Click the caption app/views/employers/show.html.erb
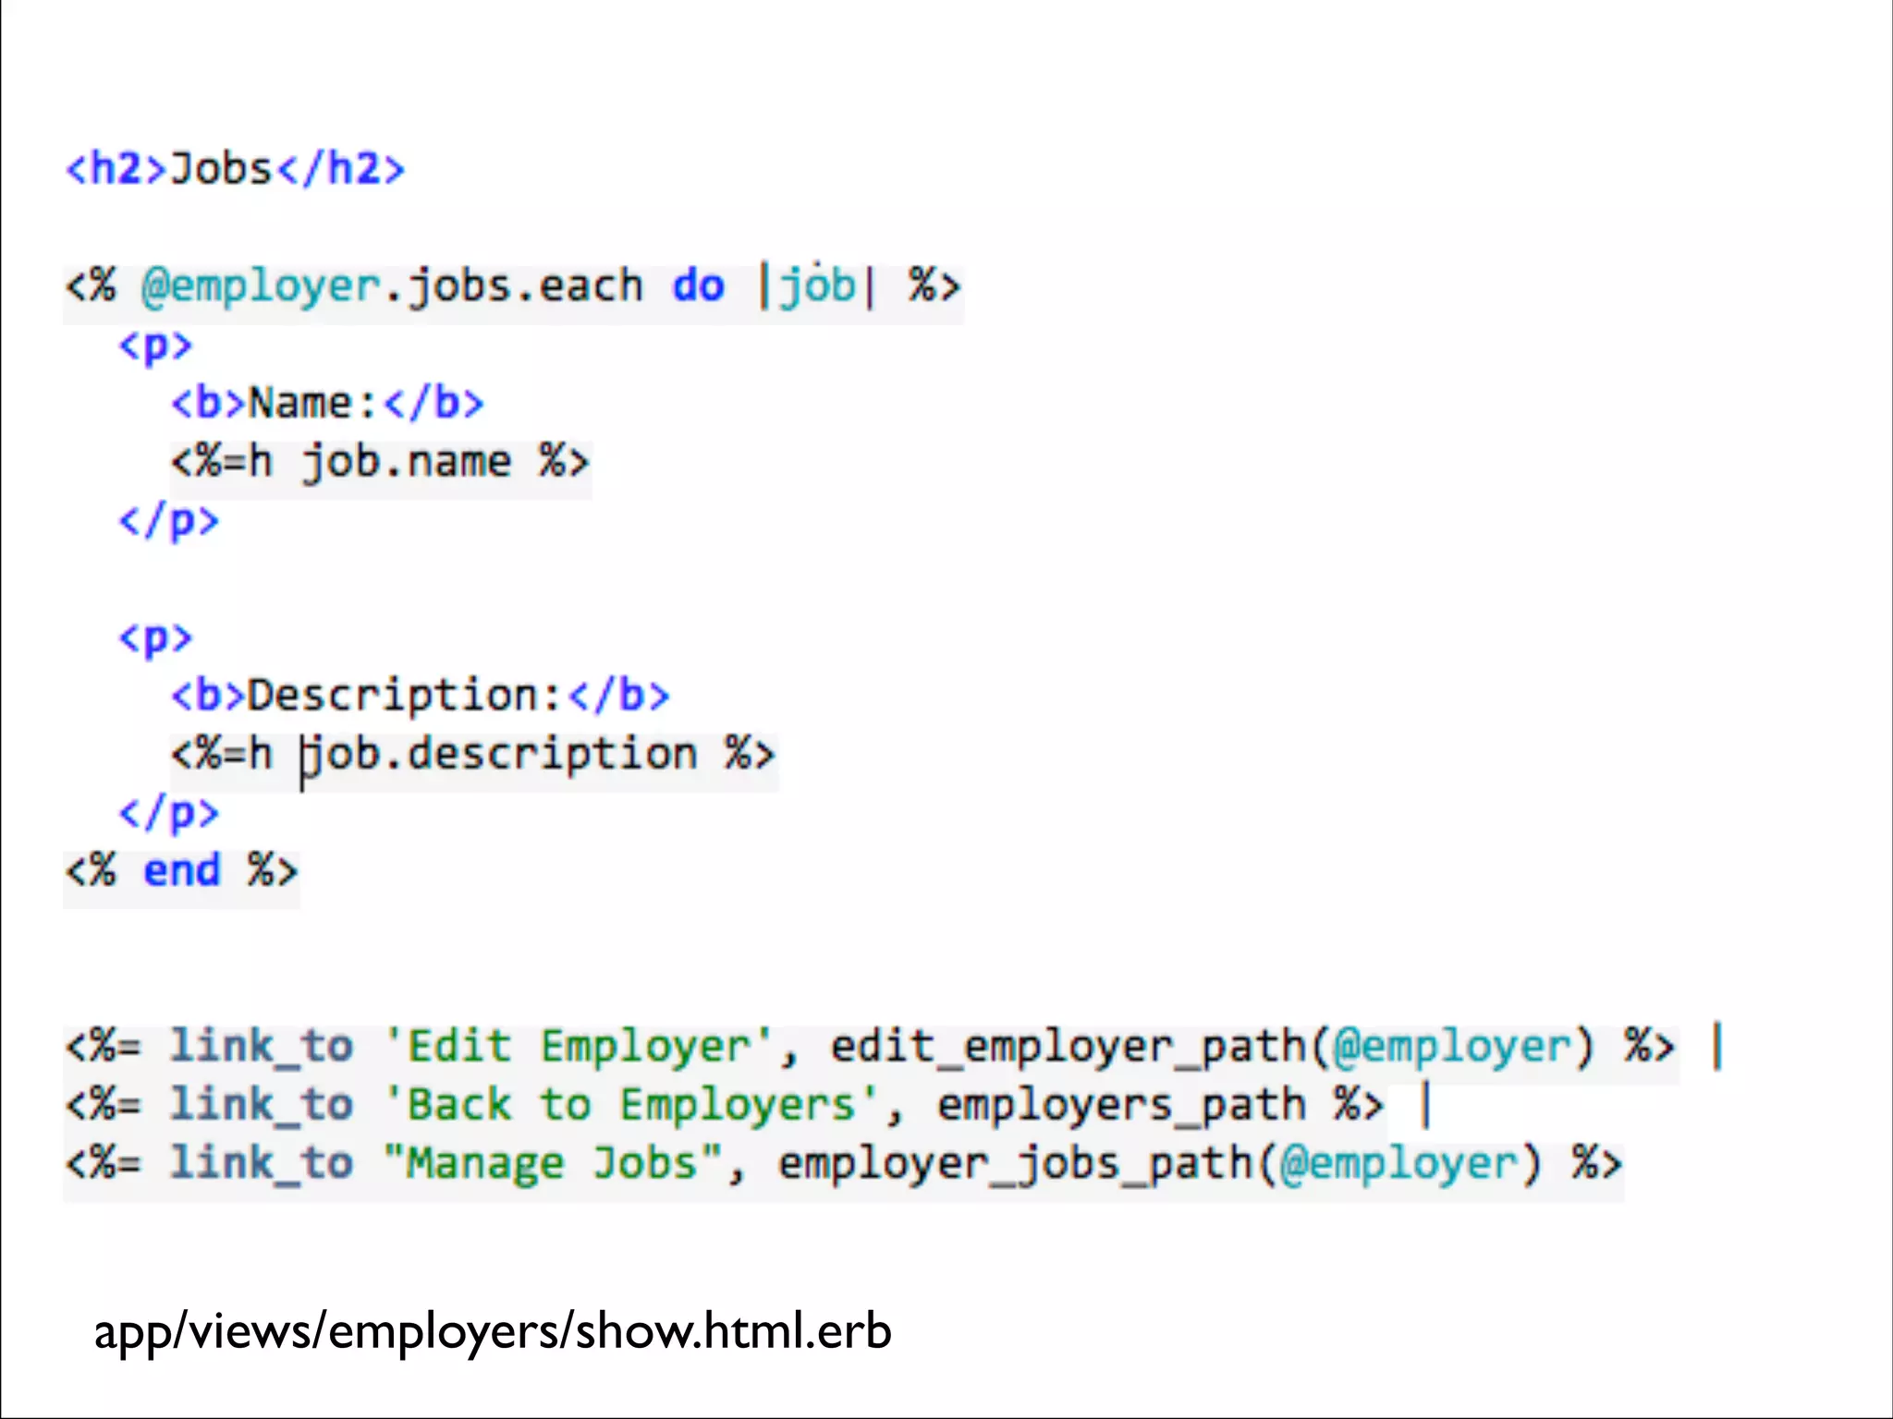The image size is (1893, 1419). tap(493, 1331)
